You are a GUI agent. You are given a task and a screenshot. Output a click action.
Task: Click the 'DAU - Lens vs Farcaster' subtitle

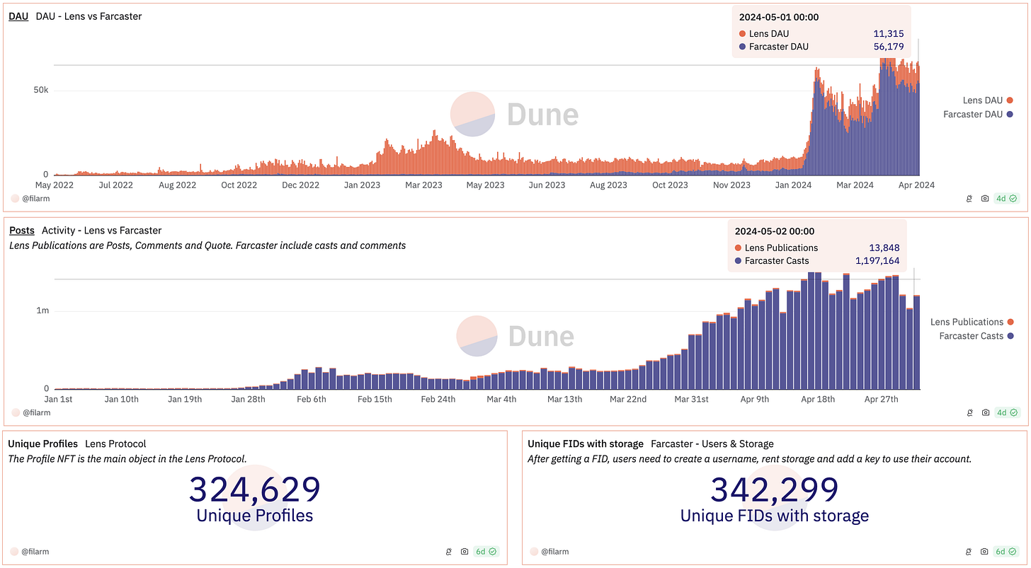pyautogui.click(x=89, y=16)
